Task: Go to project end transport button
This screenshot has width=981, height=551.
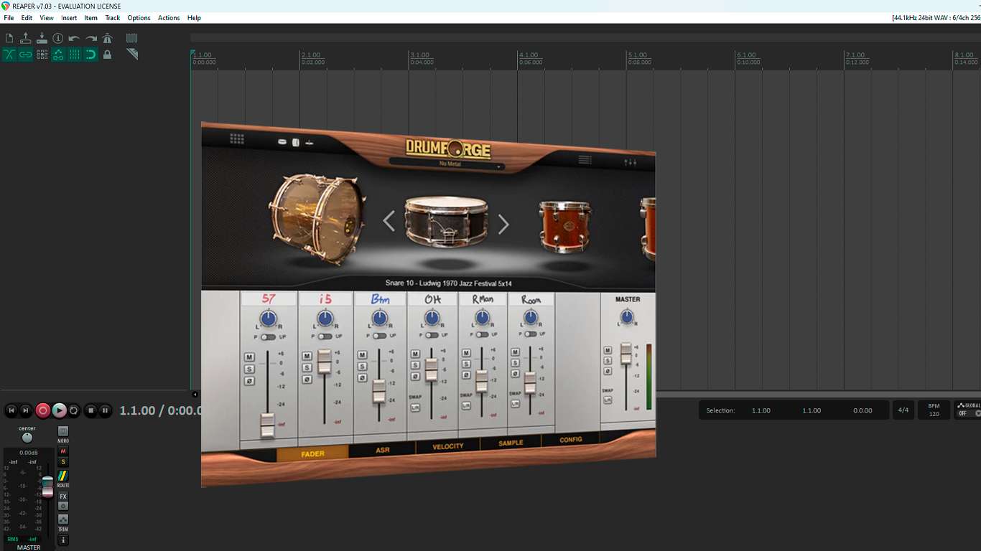Action: click(26, 410)
